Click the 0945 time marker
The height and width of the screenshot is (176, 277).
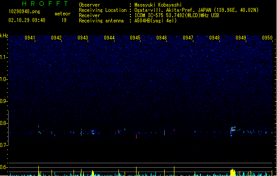pos(135,38)
